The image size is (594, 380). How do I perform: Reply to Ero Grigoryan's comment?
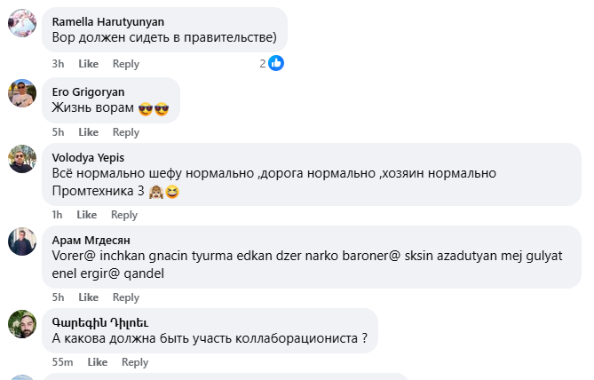tap(126, 132)
